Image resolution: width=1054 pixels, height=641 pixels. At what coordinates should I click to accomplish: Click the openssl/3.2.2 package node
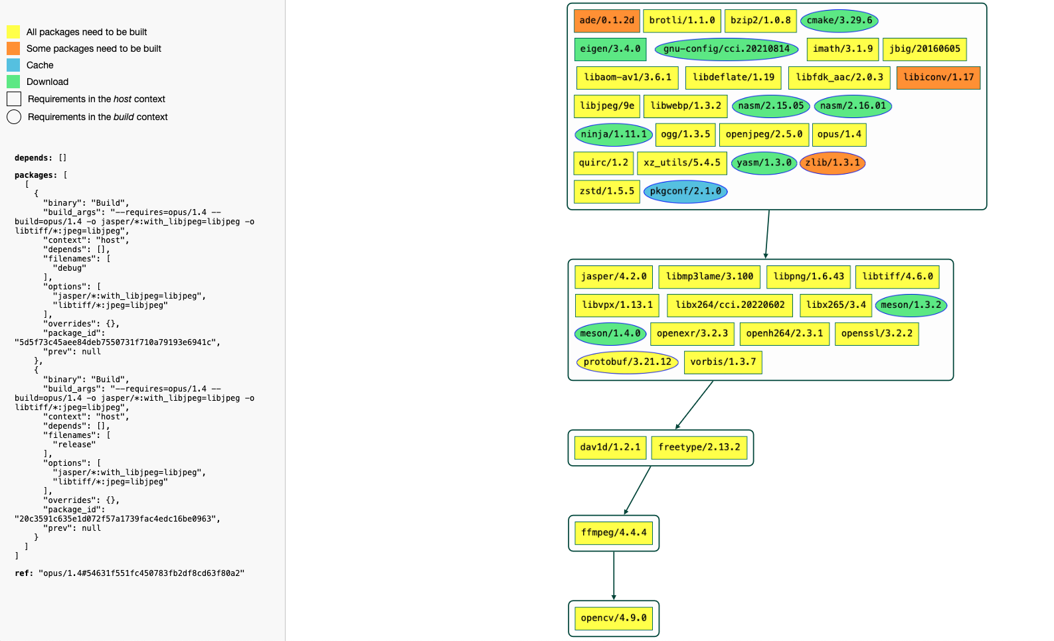coord(876,334)
